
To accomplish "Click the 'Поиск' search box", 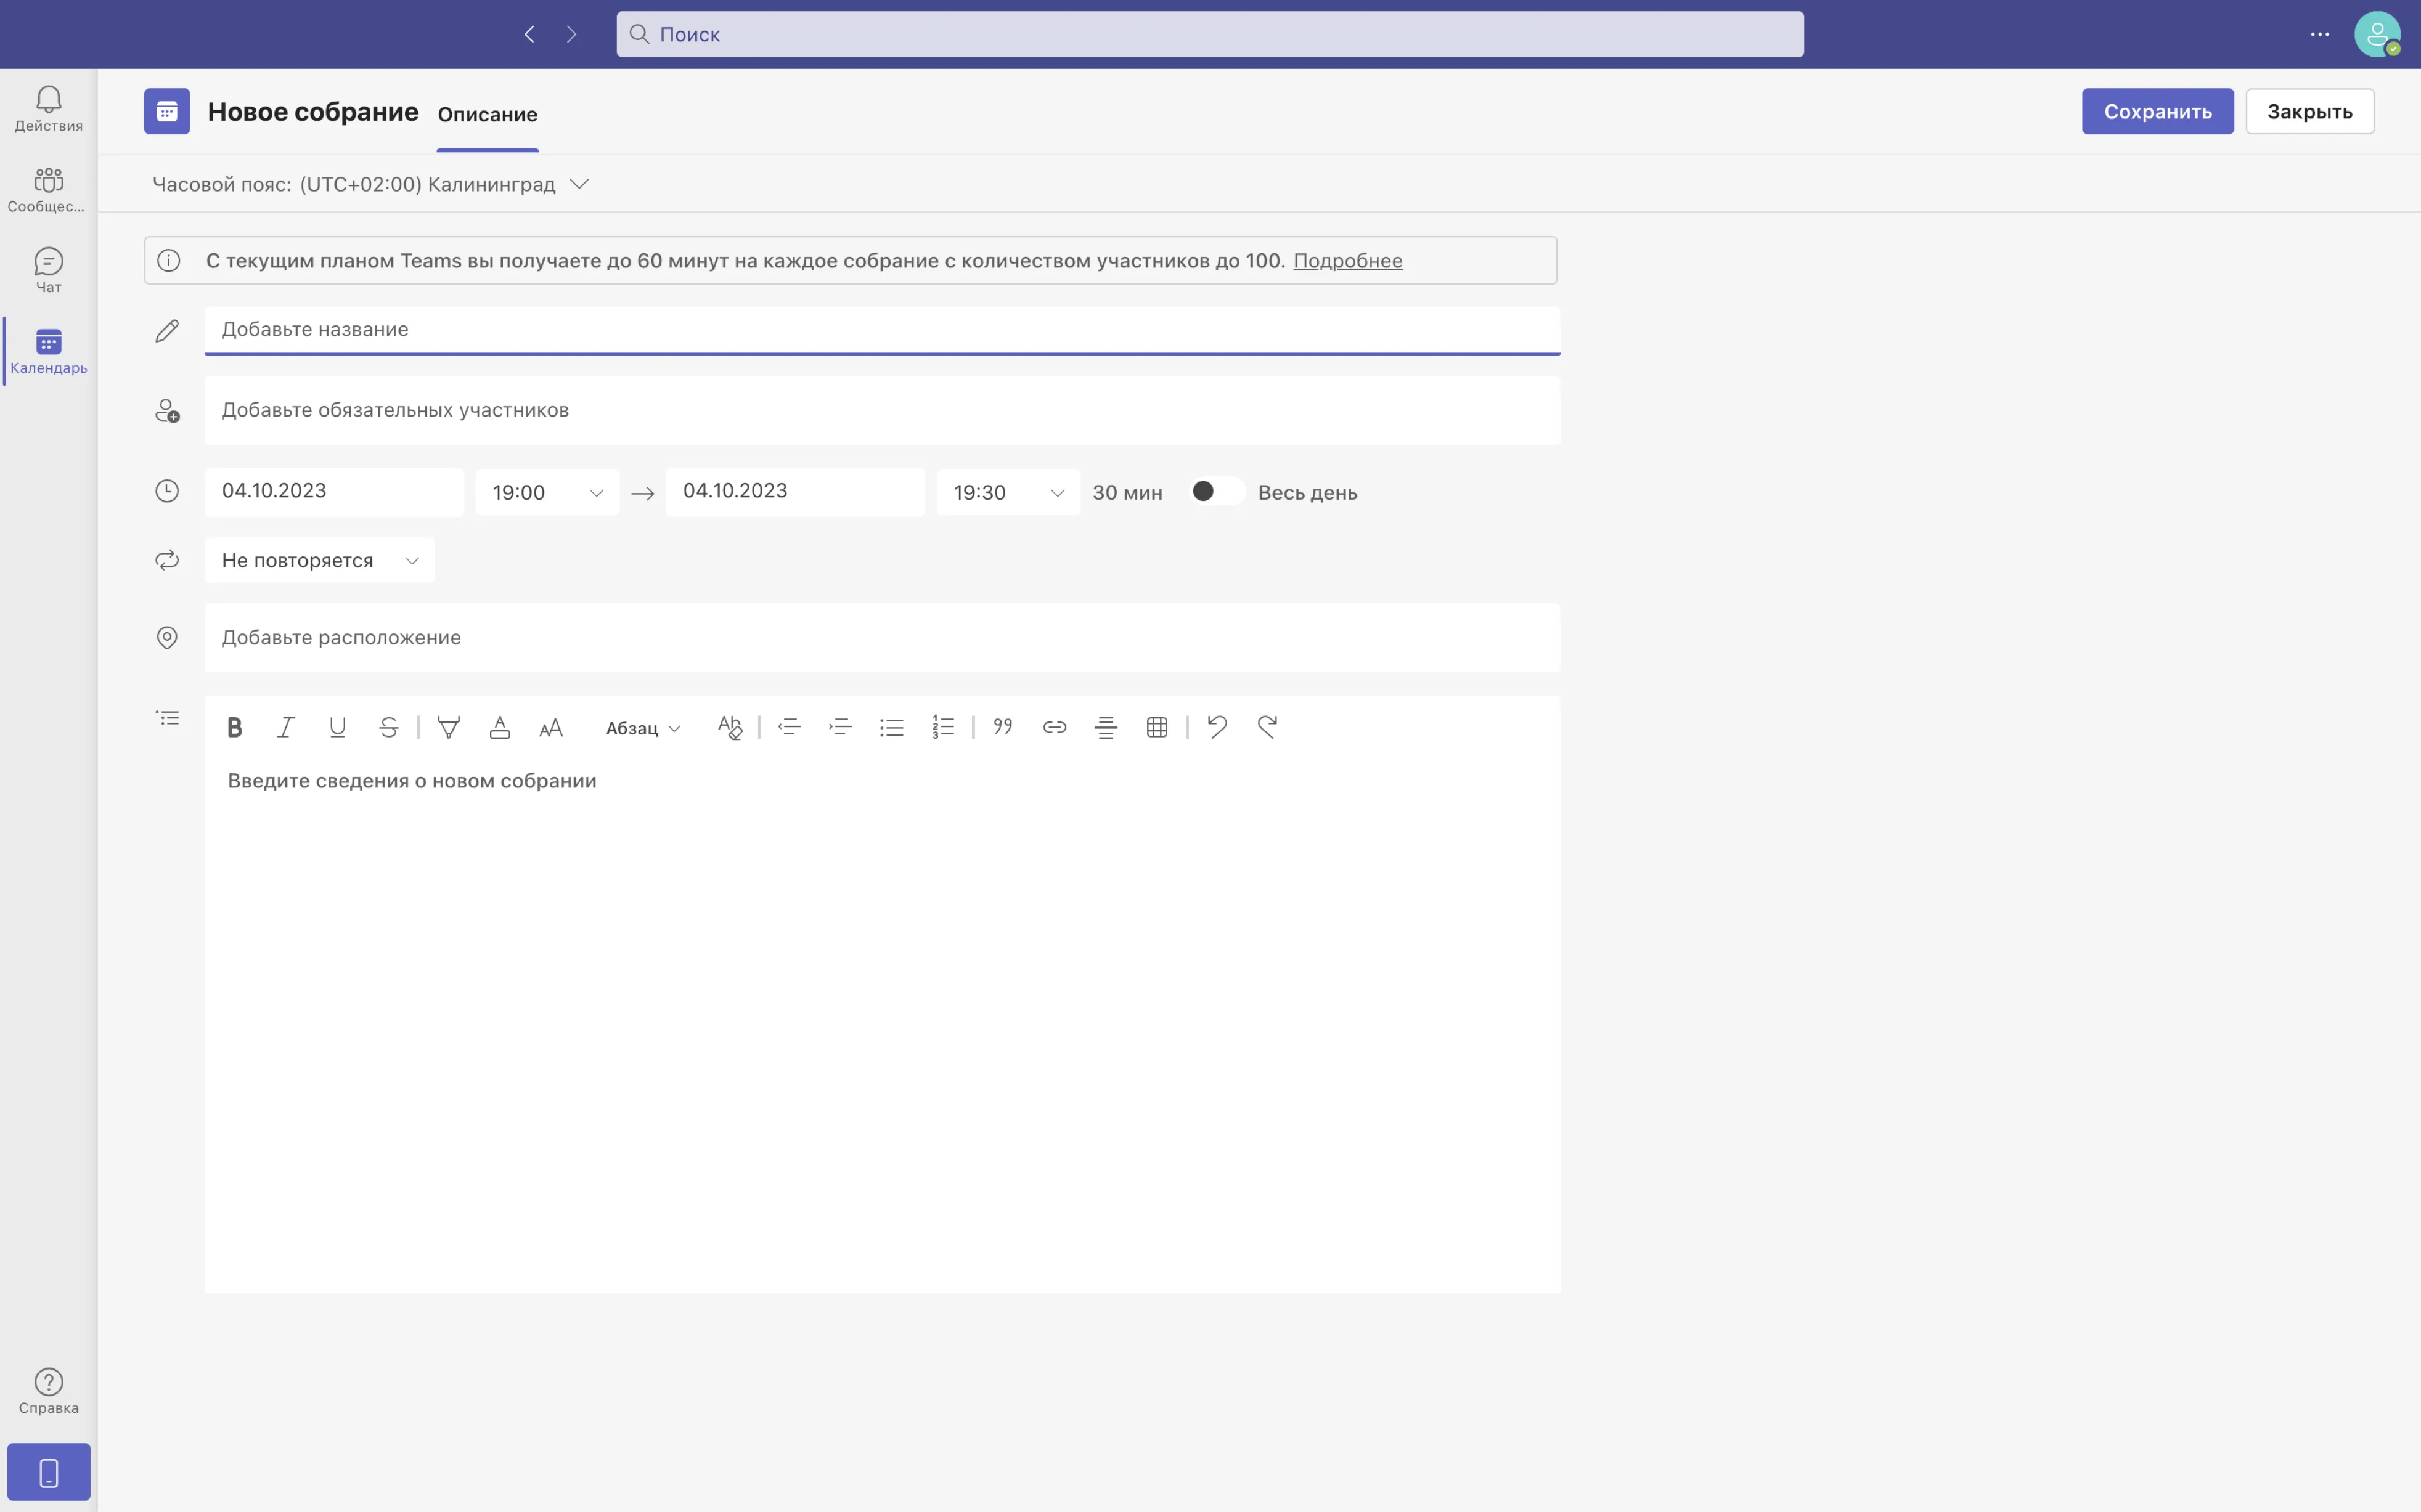I will [1209, 34].
